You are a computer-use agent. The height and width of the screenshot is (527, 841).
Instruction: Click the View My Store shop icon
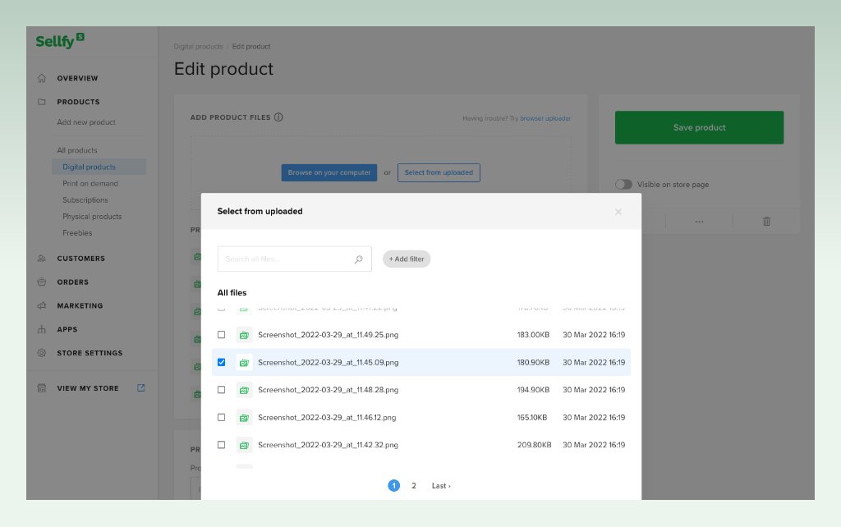coord(42,388)
